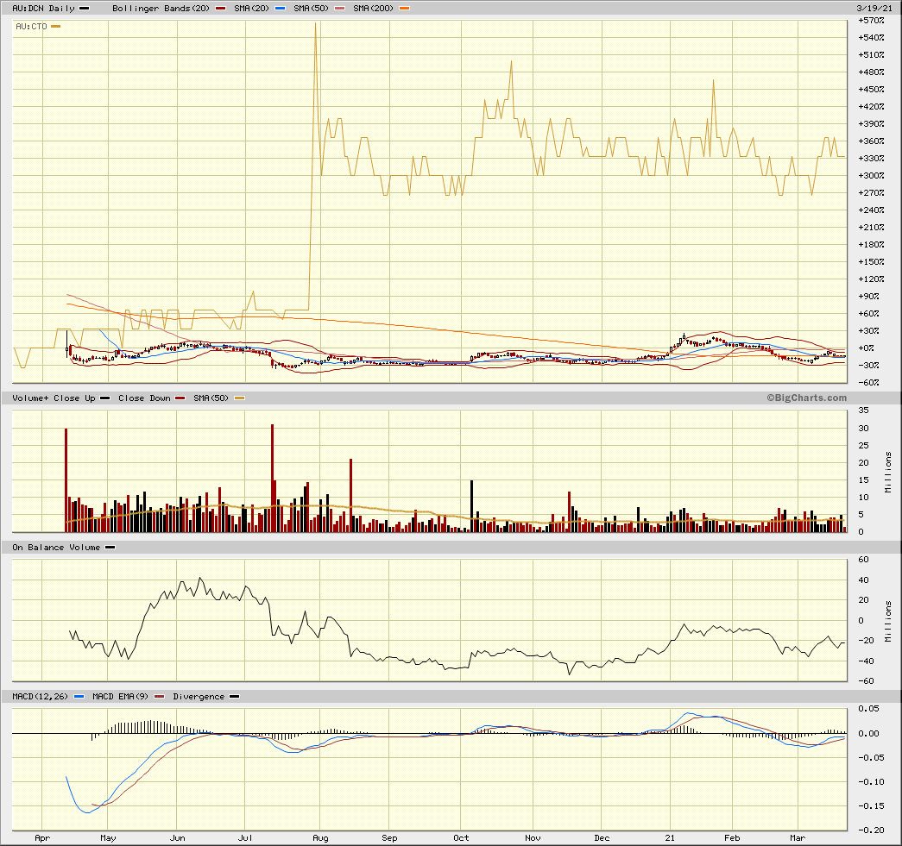
Task: Select the orange SMA(200) legend swatch
Action: (x=405, y=8)
